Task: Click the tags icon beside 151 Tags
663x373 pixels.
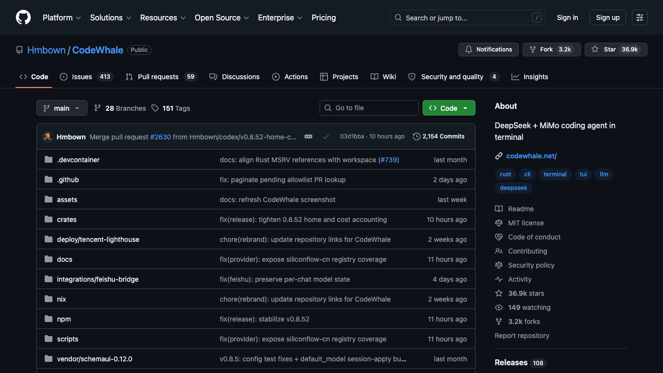Action: 155,108
